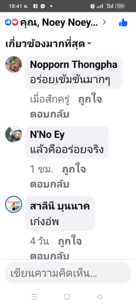
Task: Tap the Android back triangle icon
Action: 99,297
